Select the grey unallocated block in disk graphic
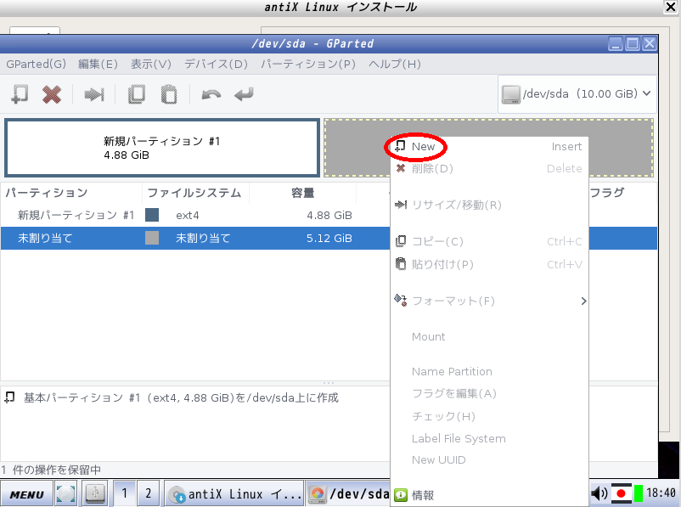Viewport: 681px width, 507px height. pyautogui.click(x=355, y=148)
